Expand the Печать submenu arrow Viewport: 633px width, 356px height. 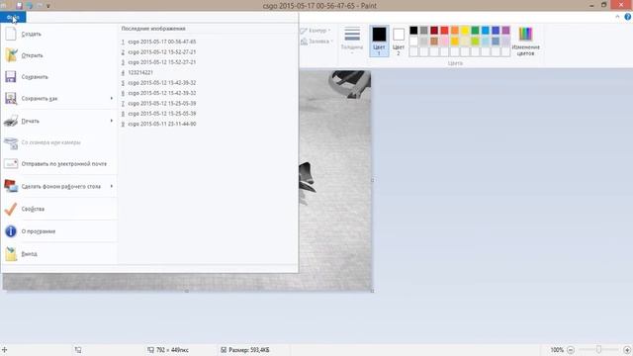[112, 121]
